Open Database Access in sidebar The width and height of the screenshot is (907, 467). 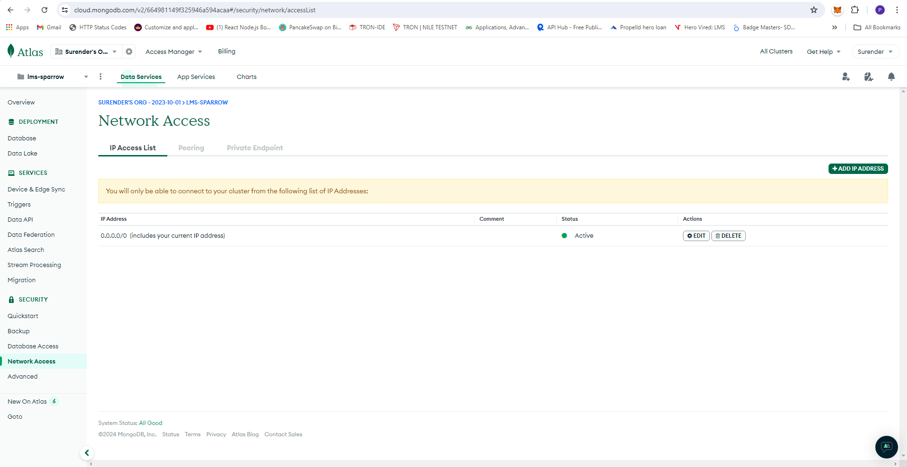point(33,346)
